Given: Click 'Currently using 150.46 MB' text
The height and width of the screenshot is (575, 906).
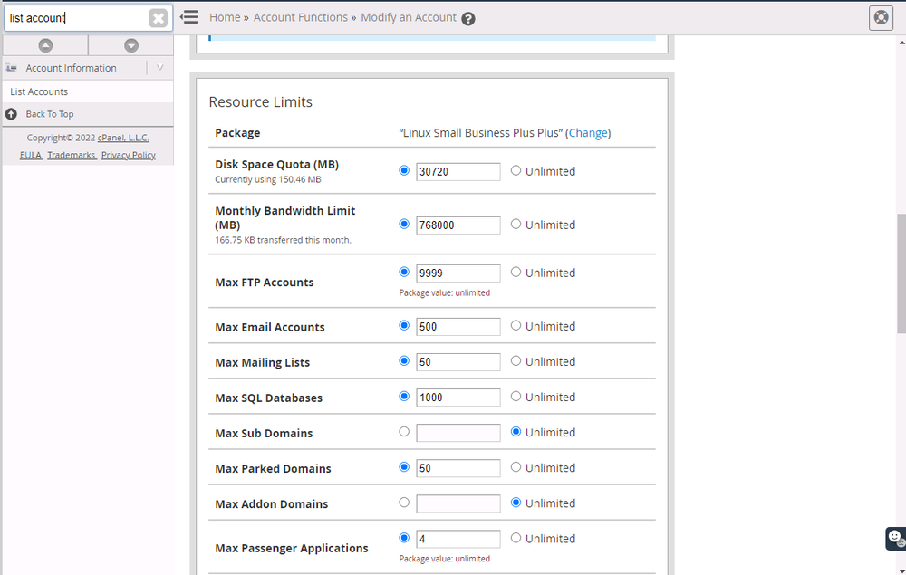Looking at the screenshot, I should [268, 179].
